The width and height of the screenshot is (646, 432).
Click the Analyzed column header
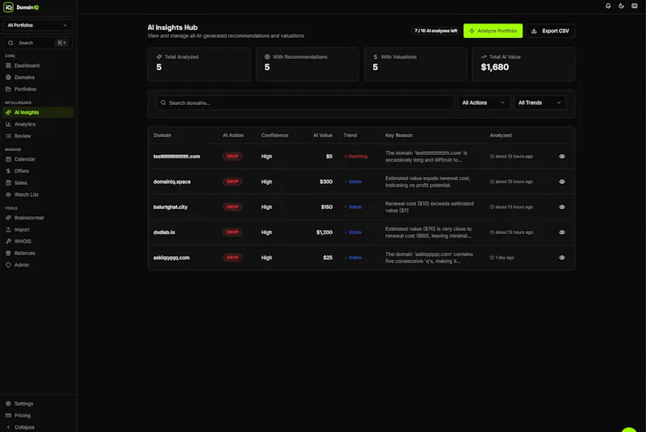[x=501, y=136]
